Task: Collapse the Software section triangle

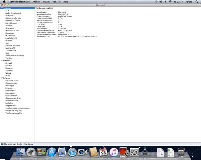Action: (x=2, y=78)
